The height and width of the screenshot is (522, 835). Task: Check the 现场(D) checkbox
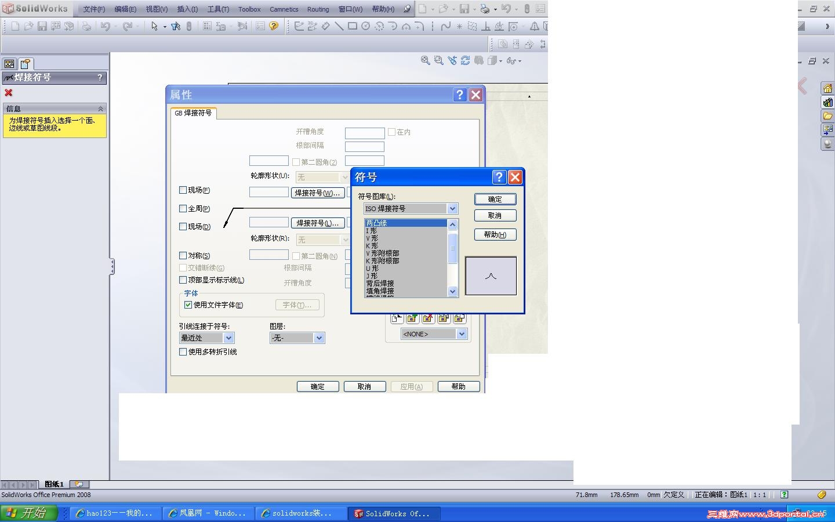(183, 227)
